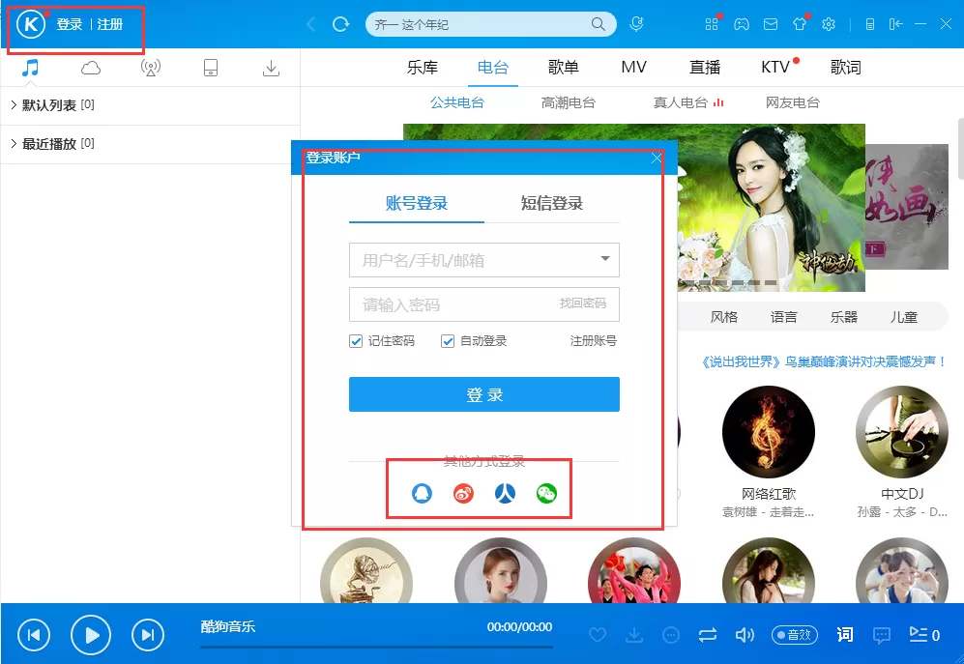Open the username history dropdown arrow
Viewport: 964px width, 664px height.
605,259
